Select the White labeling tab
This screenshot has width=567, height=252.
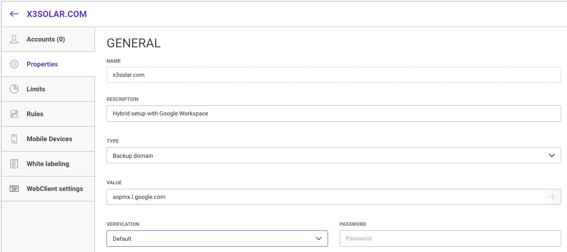48,164
